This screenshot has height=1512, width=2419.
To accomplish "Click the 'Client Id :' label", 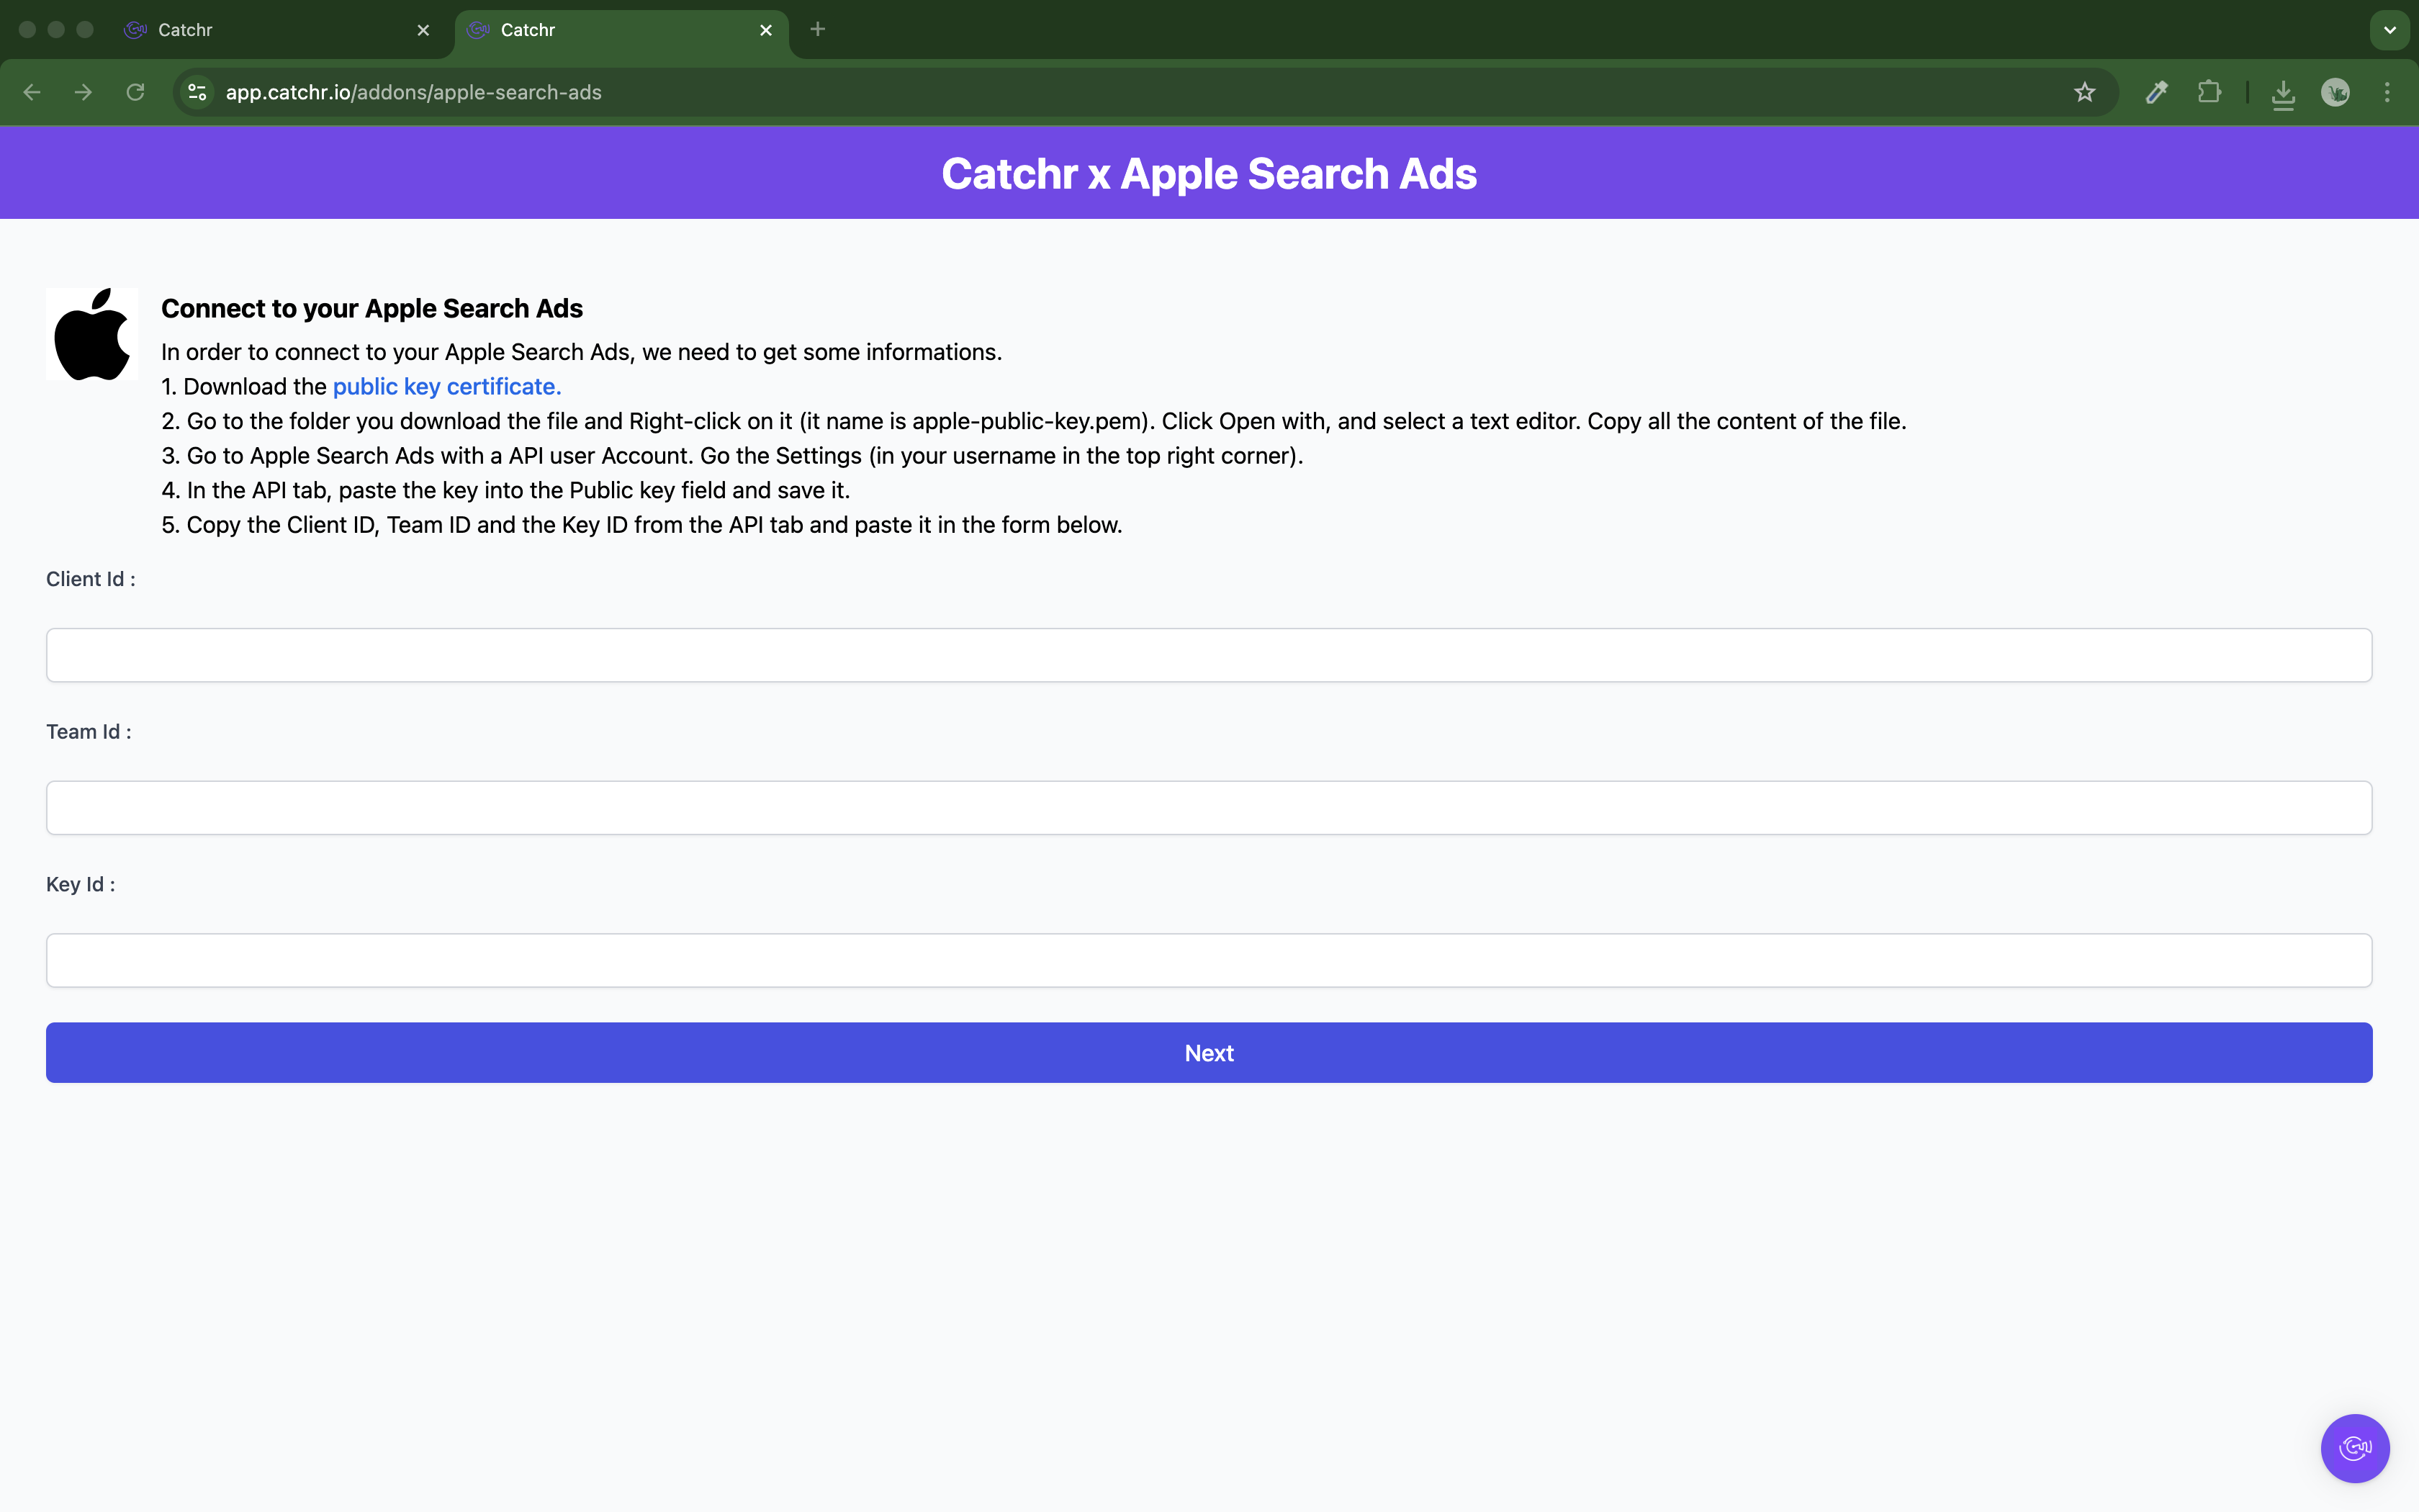I will 91,579.
